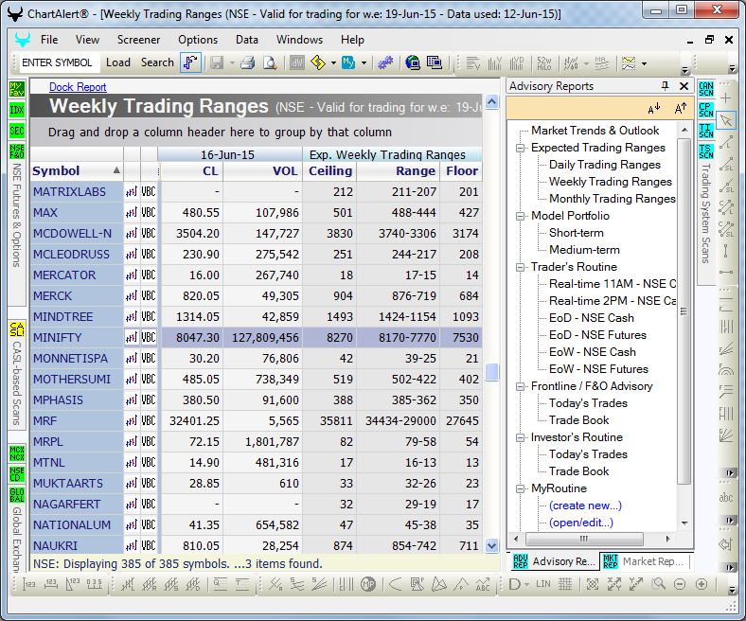Open Print Preview magnifier icon
Screen dimensions: 746x621
[270, 62]
